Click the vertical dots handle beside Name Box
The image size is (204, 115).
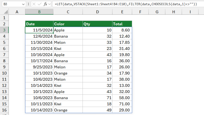28,4
